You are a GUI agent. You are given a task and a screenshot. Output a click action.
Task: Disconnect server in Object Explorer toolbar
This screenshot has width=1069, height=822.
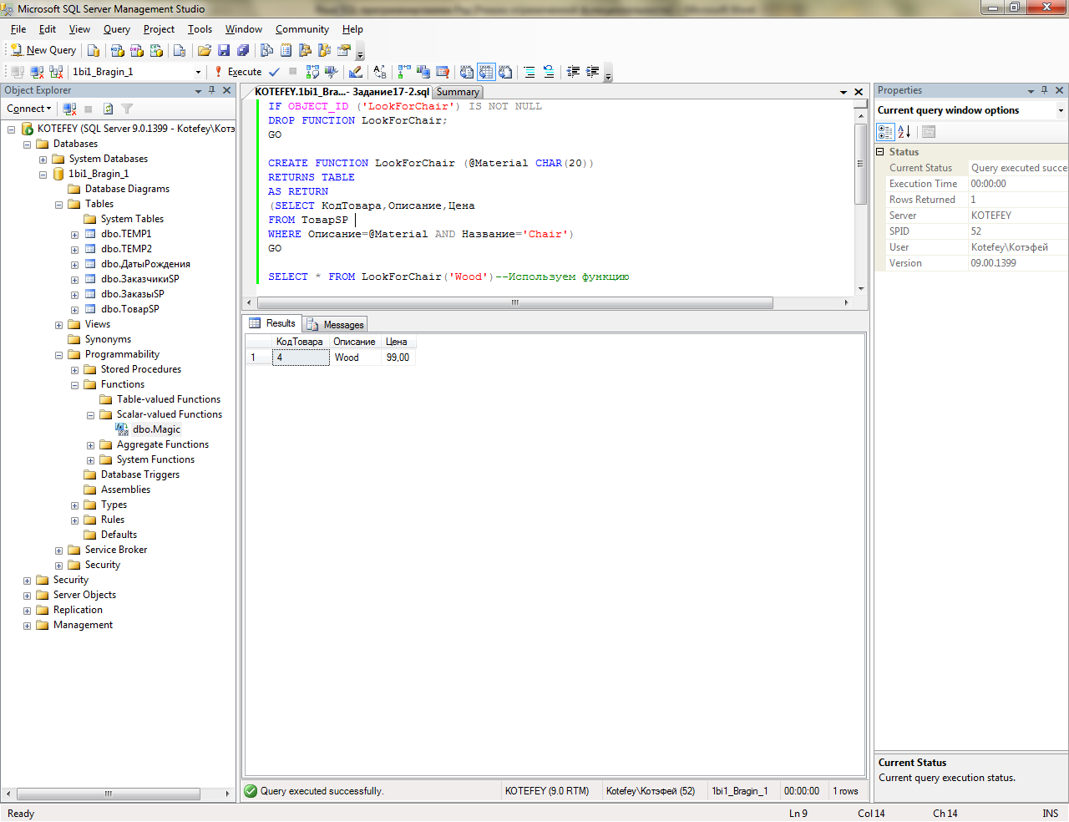(70, 109)
